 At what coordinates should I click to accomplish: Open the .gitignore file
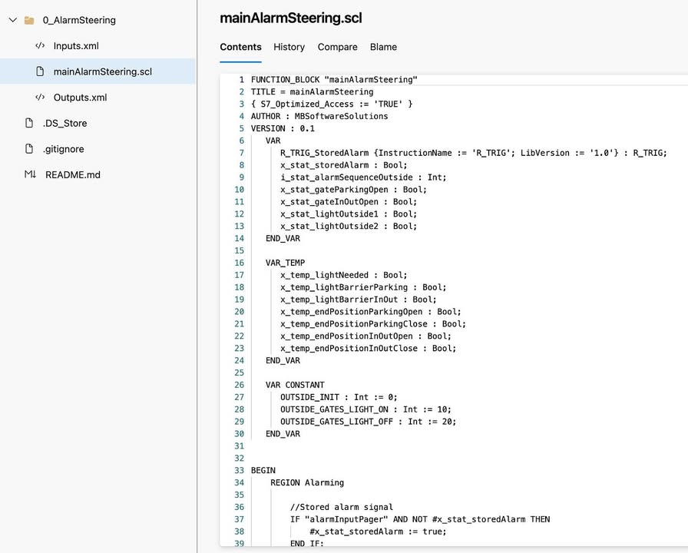coord(64,149)
